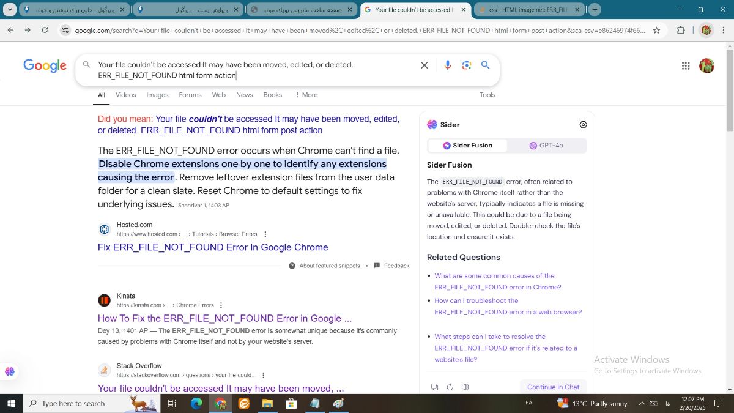734x413 pixels.
Task: Expand the More search filters menu
Action: coord(306,95)
